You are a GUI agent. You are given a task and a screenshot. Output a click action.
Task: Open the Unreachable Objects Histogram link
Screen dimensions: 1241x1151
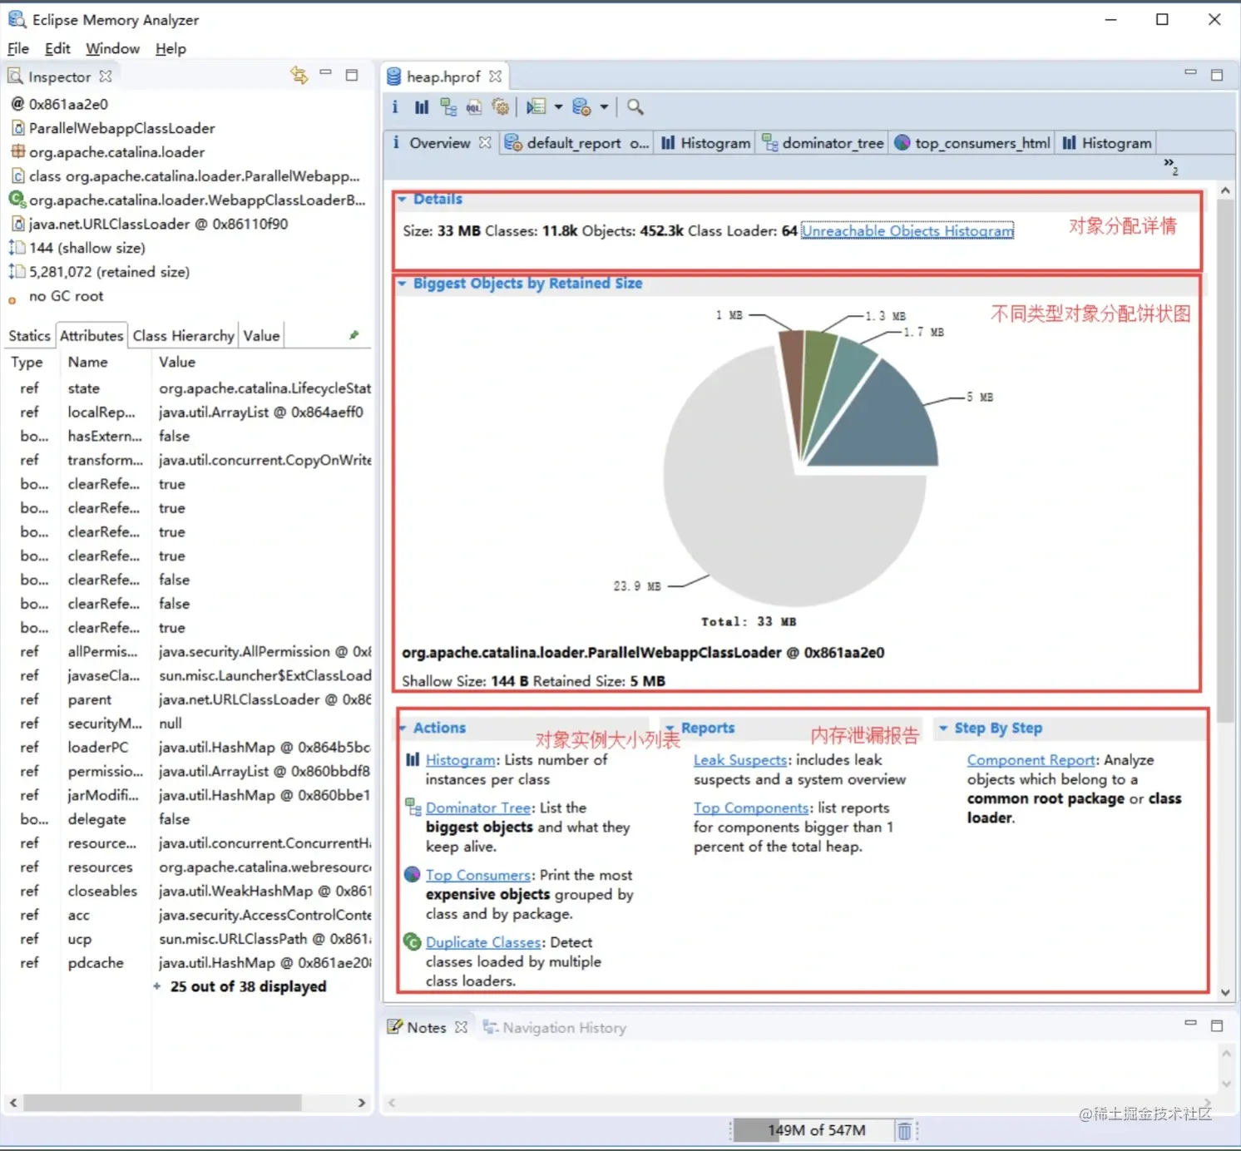coord(907,230)
